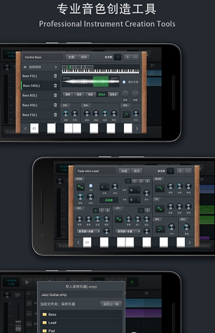Switch to oscillator 2 tab

point(135,181)
